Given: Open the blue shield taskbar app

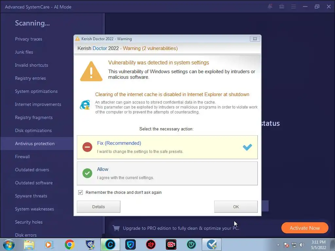Looking at the screenshot, I should [130, 244].
